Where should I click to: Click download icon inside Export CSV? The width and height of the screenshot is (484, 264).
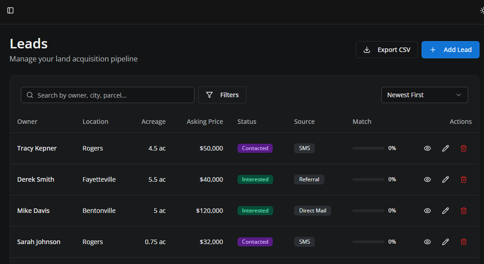pyautogui.click(x=366, y=50)
